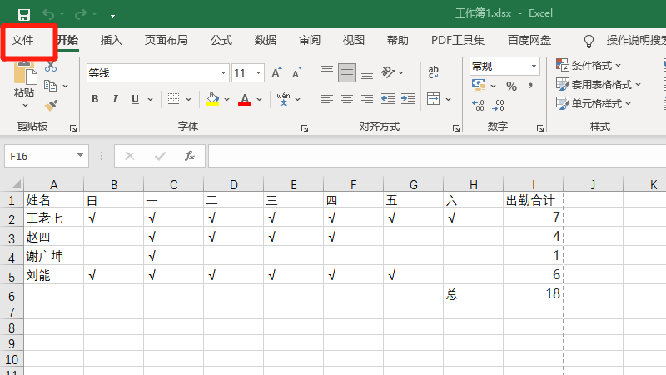Click the text Orientation icon

388,72
